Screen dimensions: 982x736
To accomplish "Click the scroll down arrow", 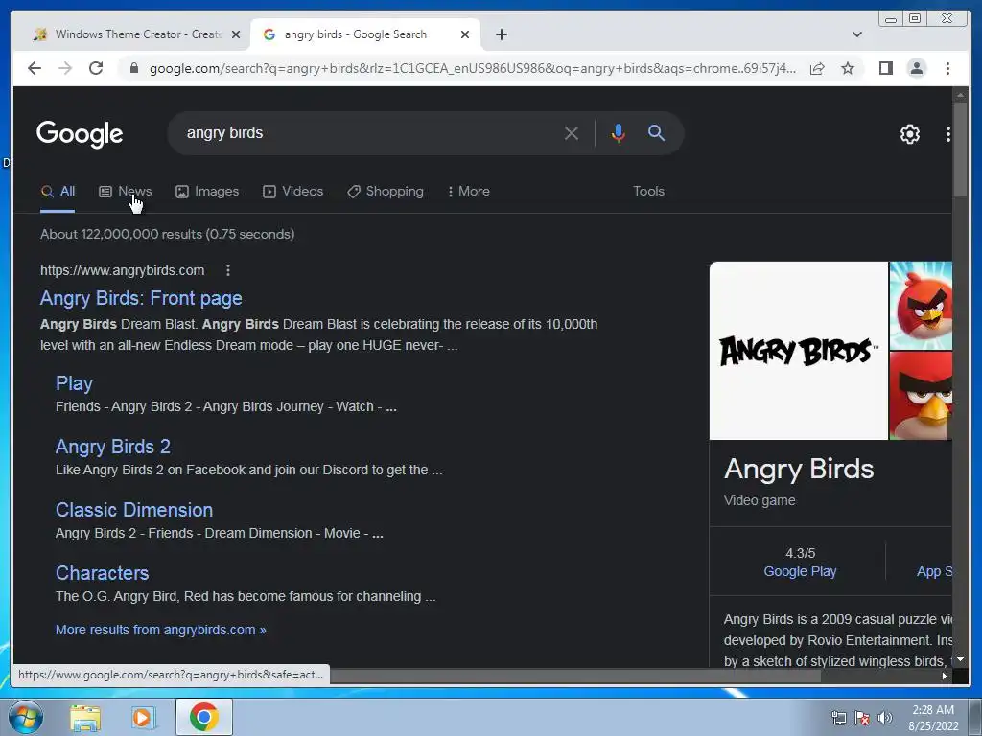I will click(959, 659).
